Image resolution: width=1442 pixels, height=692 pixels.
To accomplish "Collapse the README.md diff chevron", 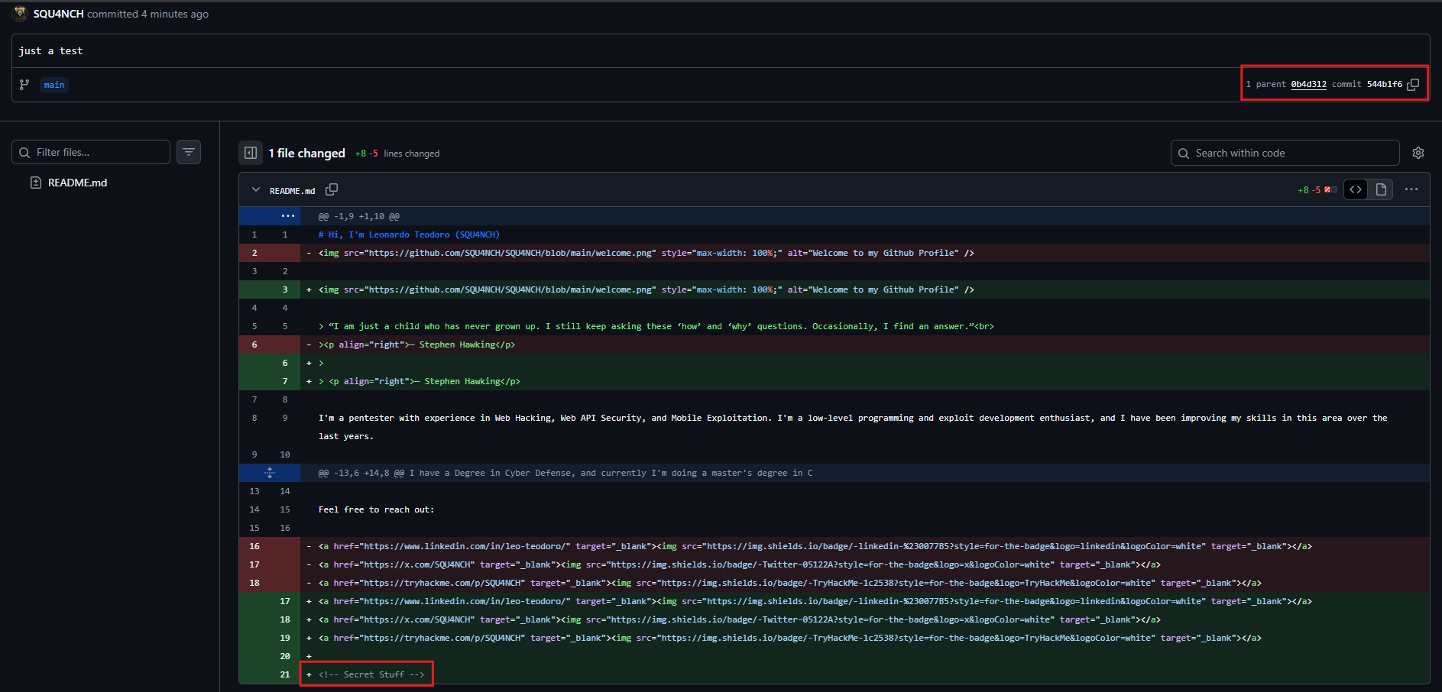I will coord(255,190).
